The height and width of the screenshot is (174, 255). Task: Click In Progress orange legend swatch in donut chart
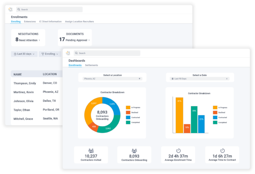pos(128,107)
